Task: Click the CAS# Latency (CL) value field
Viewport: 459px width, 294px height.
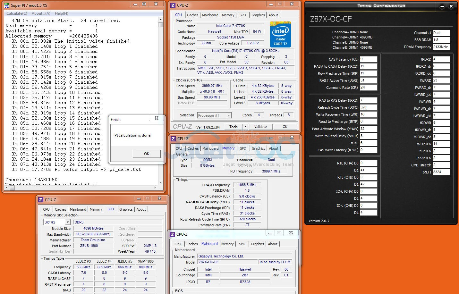Action: point(368,59)
